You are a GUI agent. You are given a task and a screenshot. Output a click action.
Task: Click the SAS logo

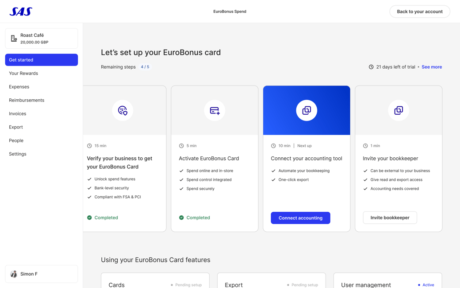21,12
